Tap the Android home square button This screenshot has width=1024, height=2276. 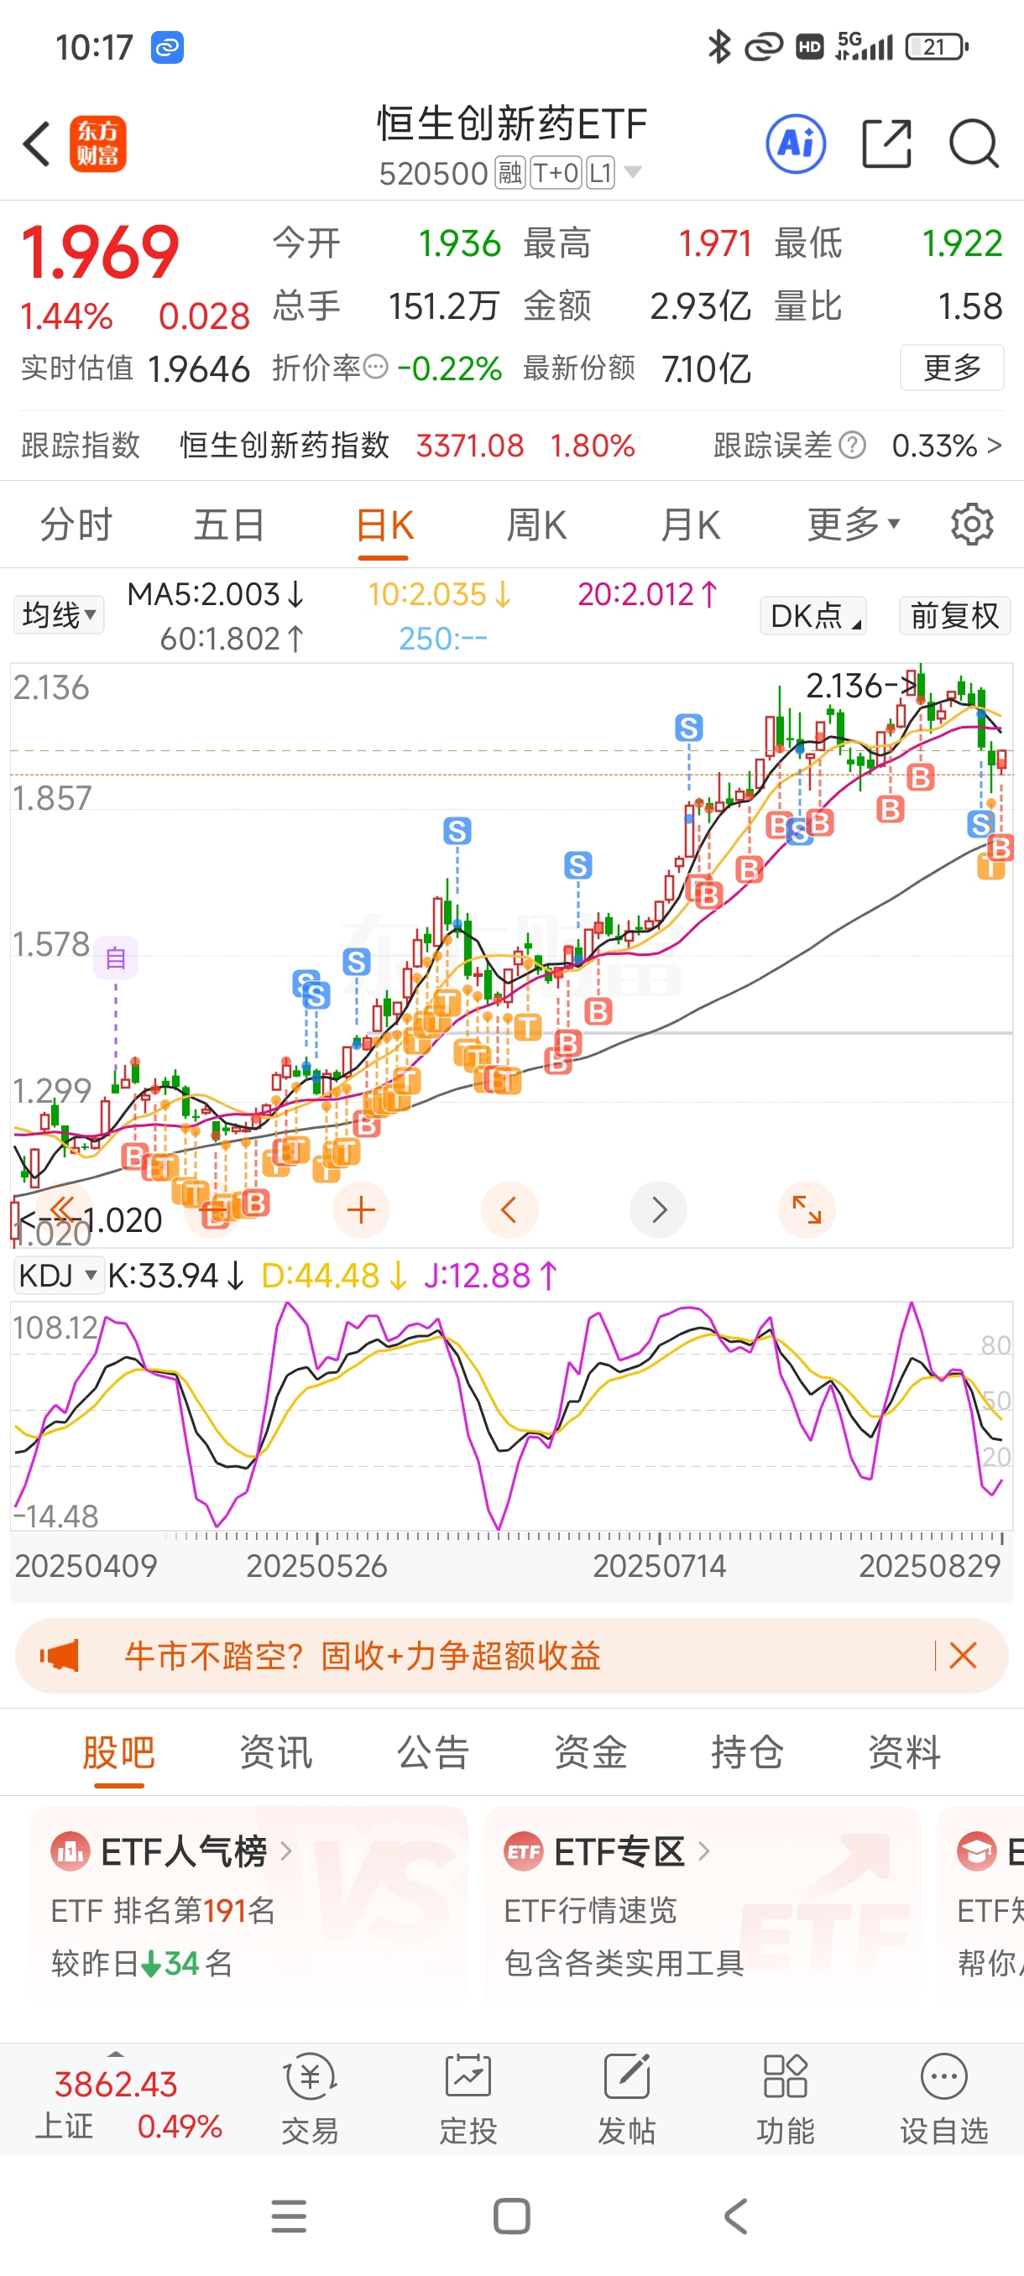tap(511, 2216)
